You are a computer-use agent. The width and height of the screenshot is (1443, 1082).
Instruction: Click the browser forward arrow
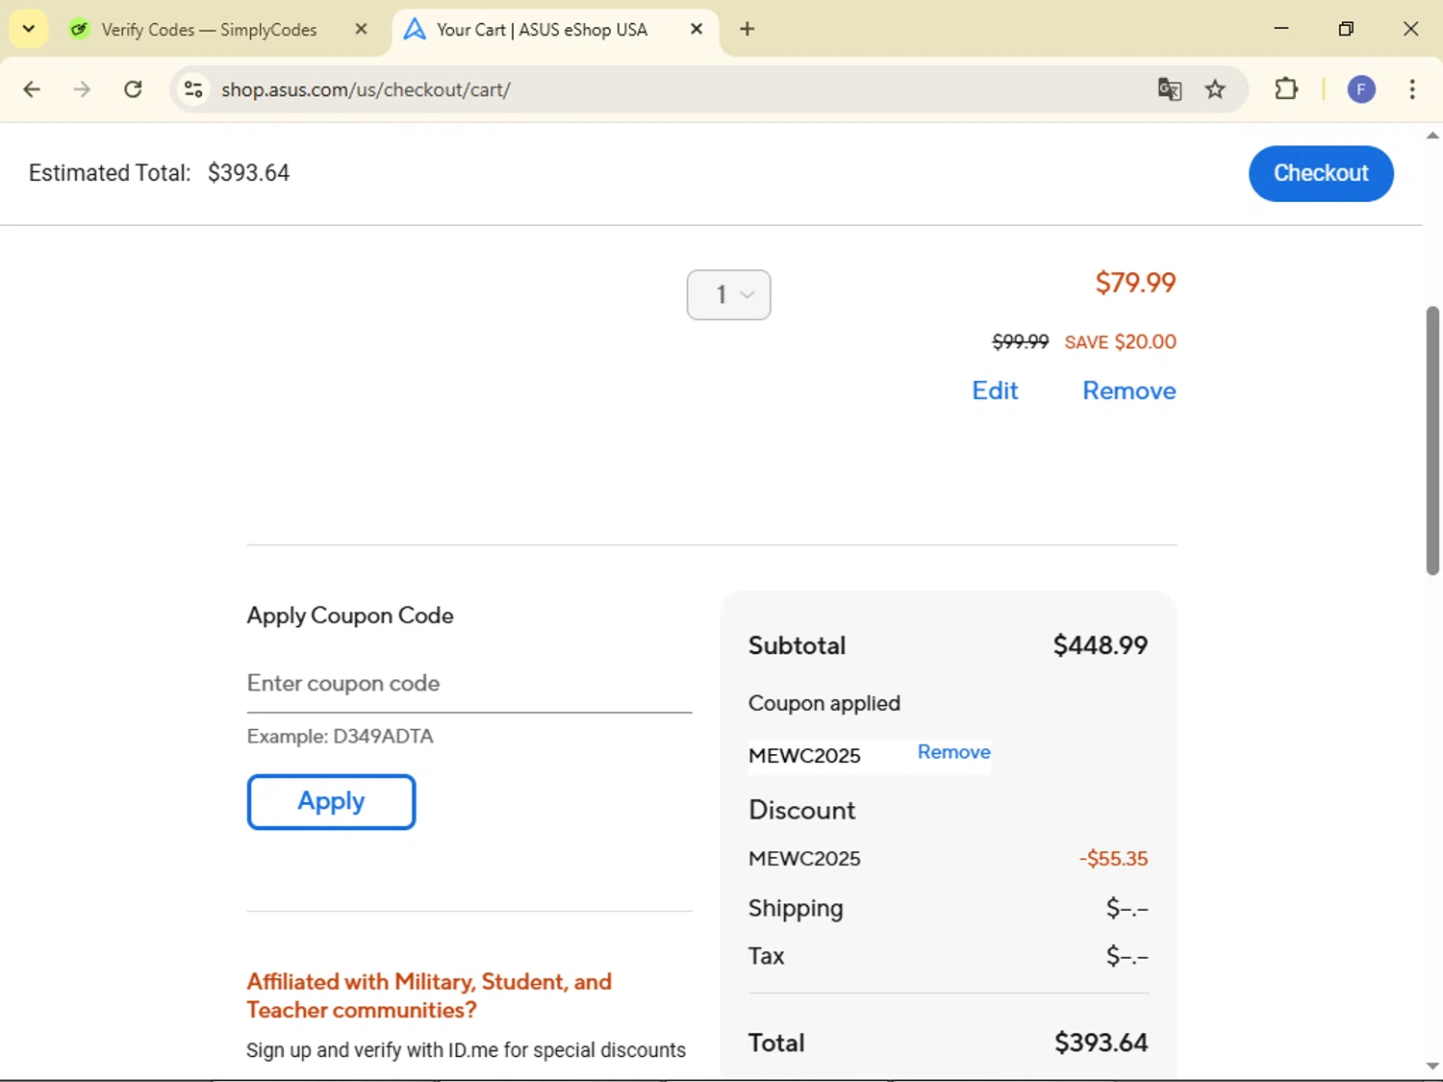click(x=82, y=89)
